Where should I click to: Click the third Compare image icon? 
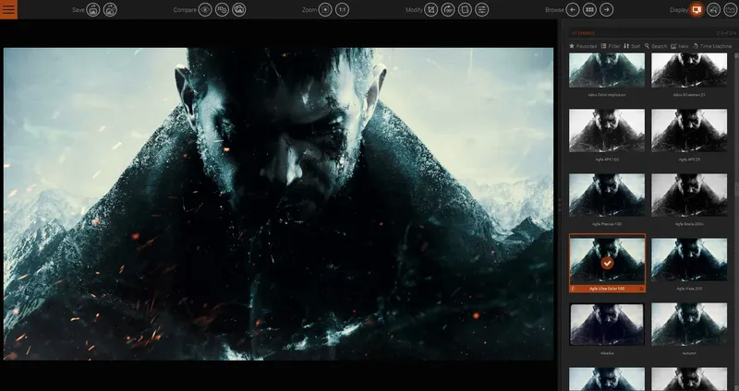[239, 9]
